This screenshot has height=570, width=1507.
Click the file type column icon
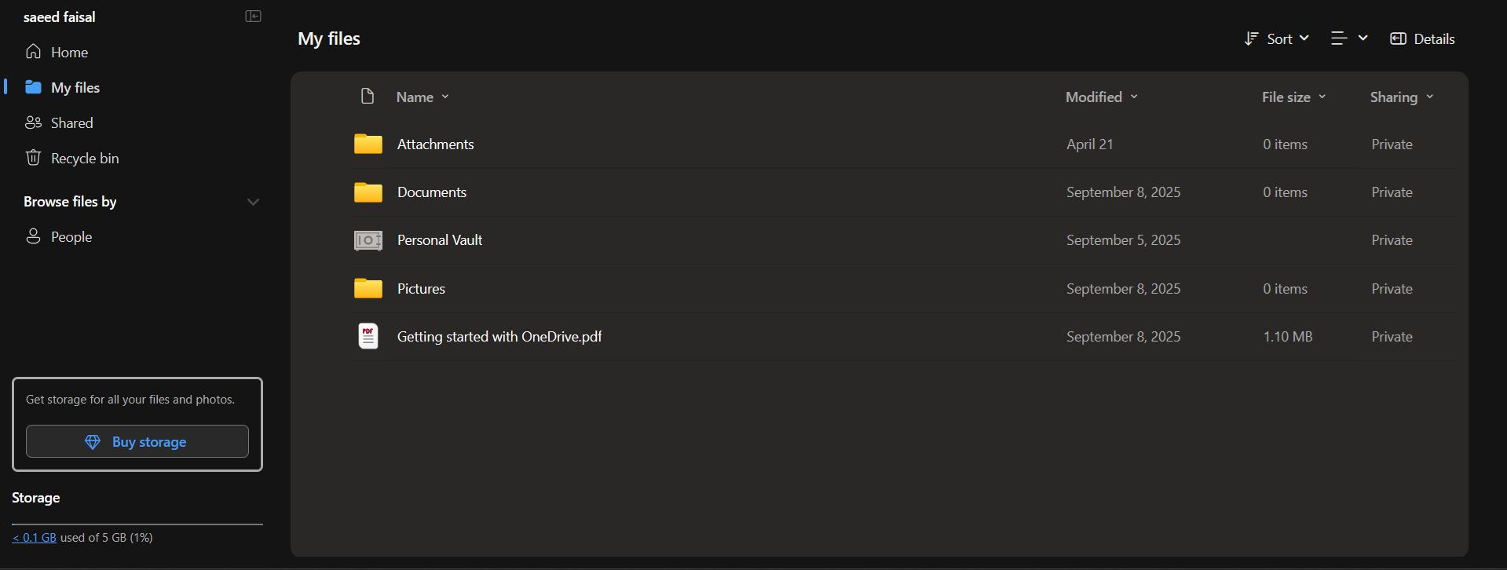coord(367,97)
